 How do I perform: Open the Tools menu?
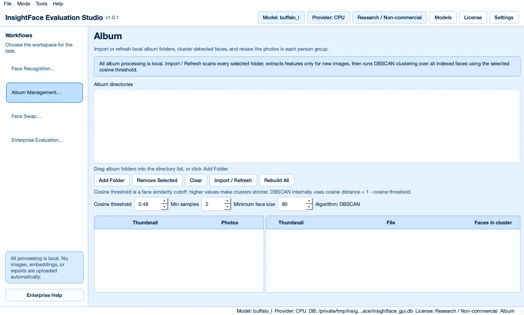click(41, 3)
